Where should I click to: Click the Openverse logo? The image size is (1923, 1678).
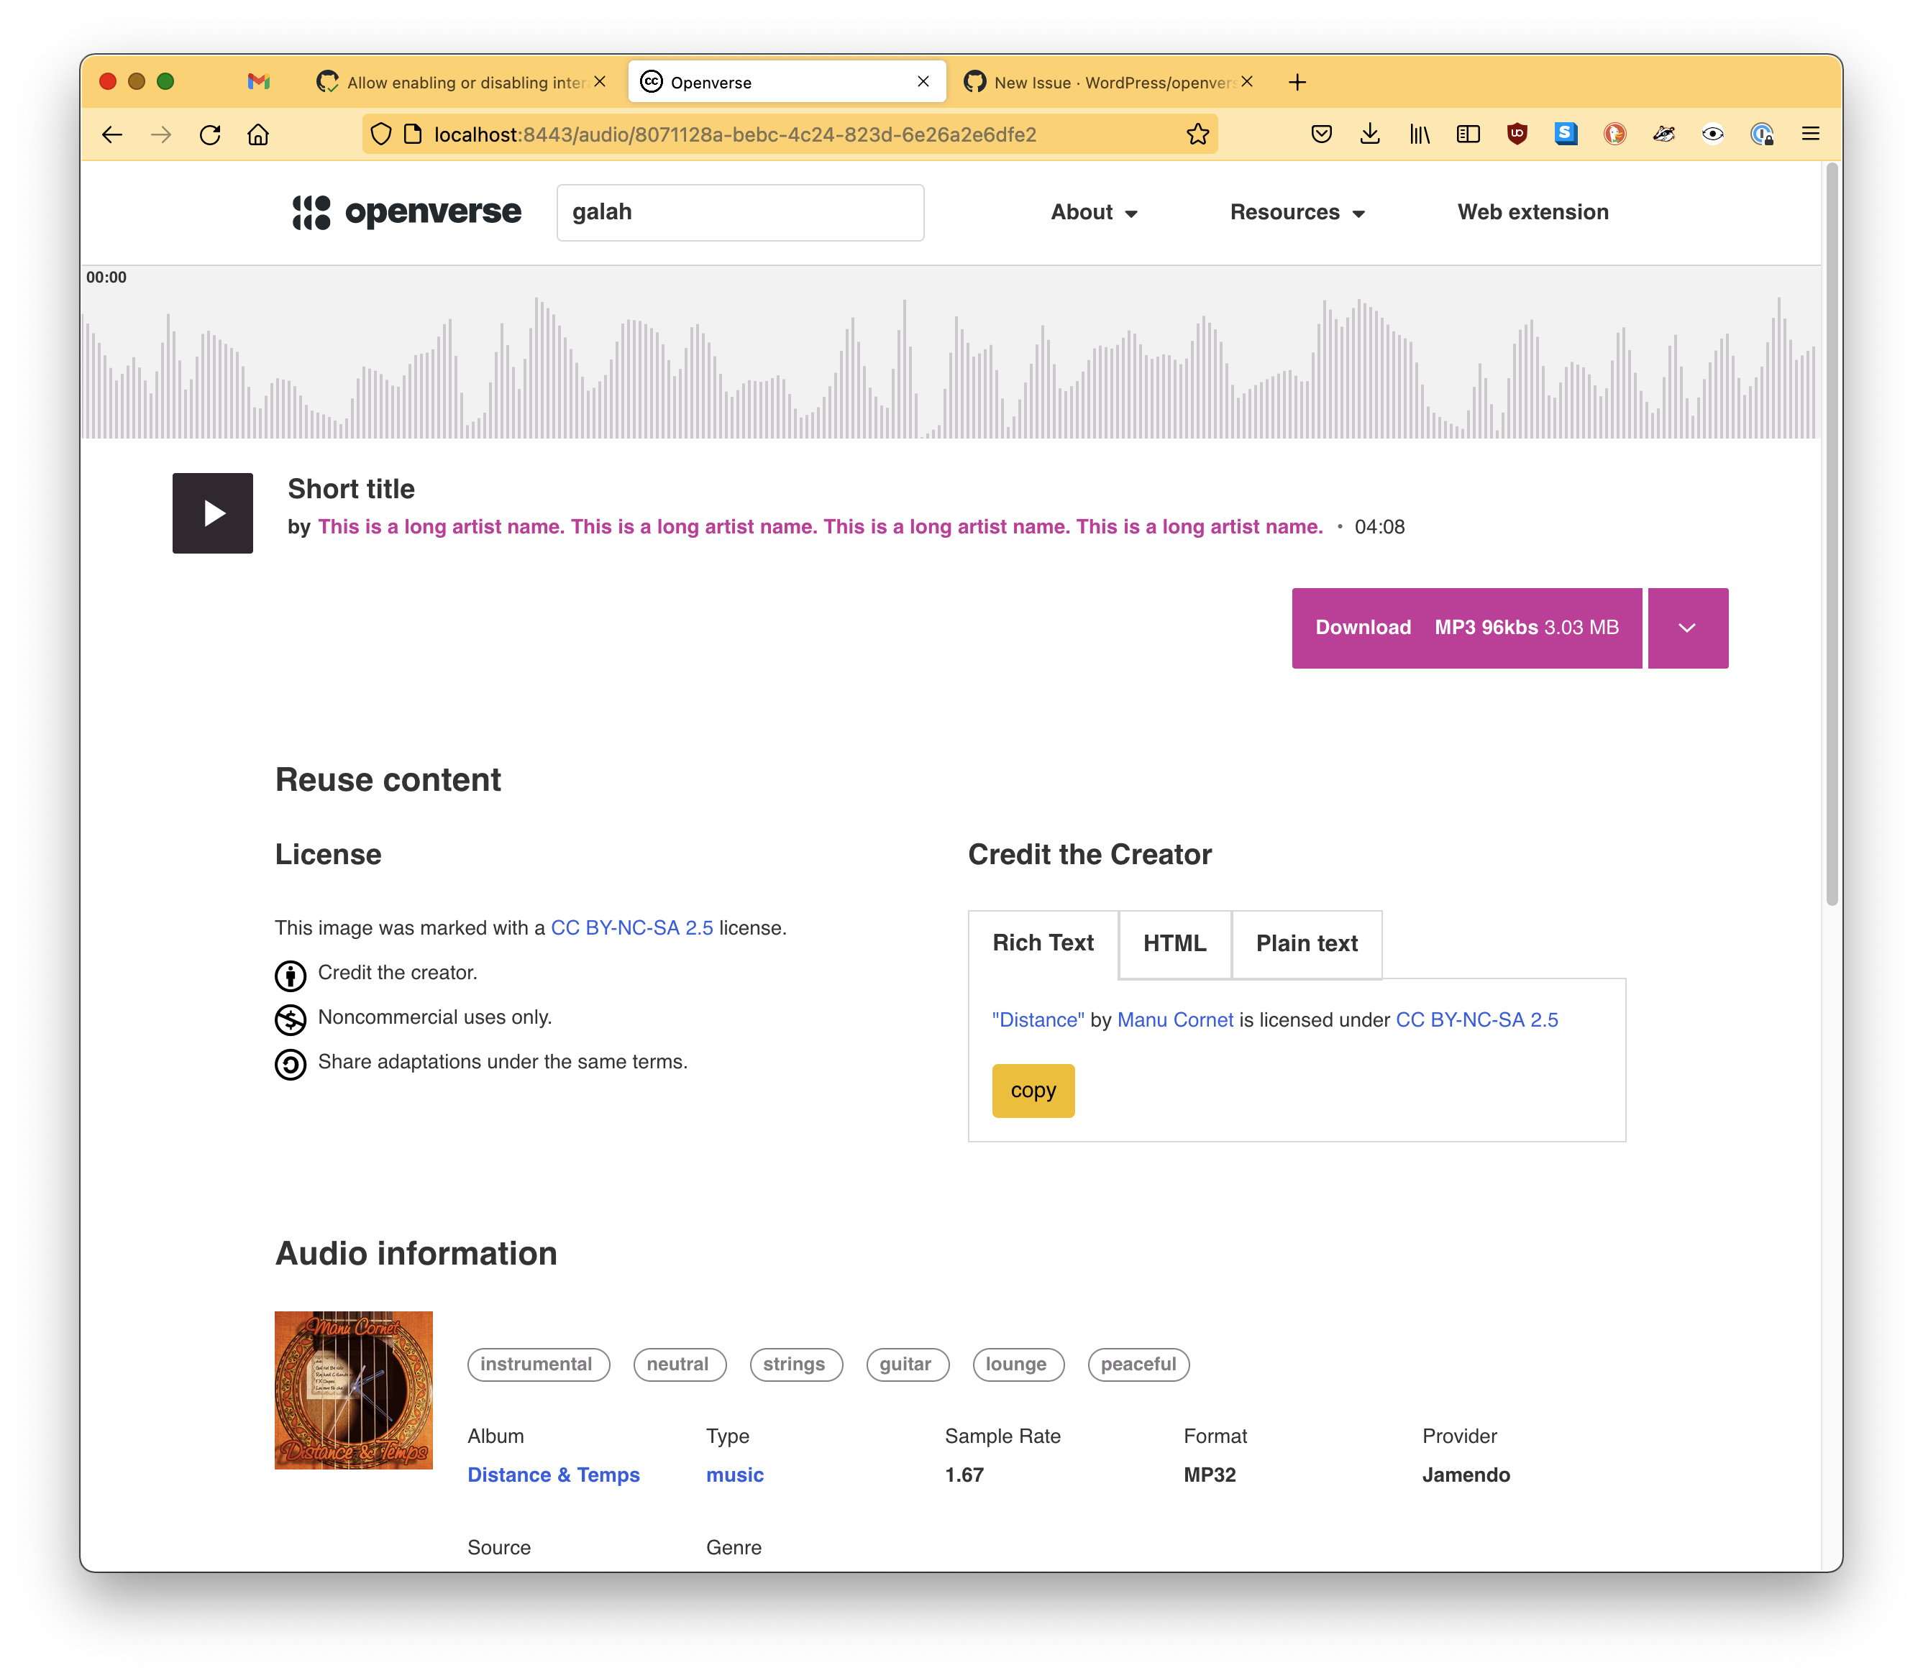[x=406, y=213]
